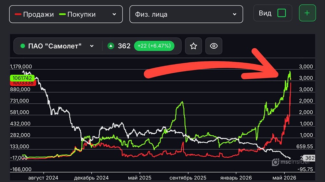The image size is (325, 182).
Task: Click the +22 (+6.47%) change badge
Action: [x=154, y=46]
